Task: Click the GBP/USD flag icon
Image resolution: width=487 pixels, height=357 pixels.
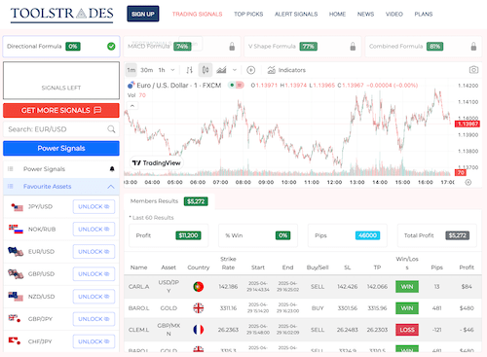Action: (x=16, y=274)
